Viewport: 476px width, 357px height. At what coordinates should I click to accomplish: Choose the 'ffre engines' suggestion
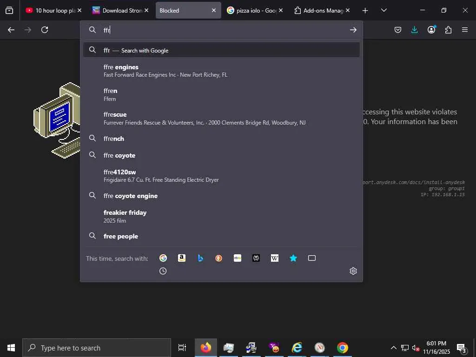221,71
